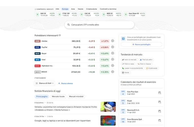Add Alphabet Inc. to watchlist with plus icon

tap(112, 65)
